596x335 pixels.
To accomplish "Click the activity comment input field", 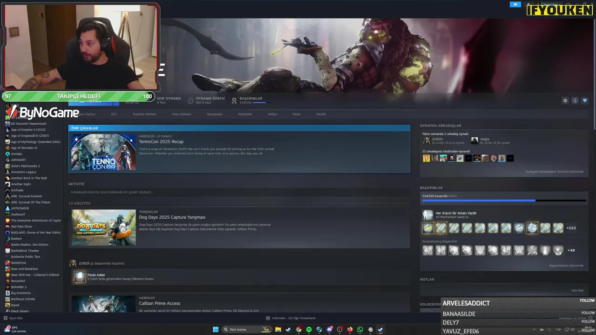I will pyautogui.click(x=239, y=192).
